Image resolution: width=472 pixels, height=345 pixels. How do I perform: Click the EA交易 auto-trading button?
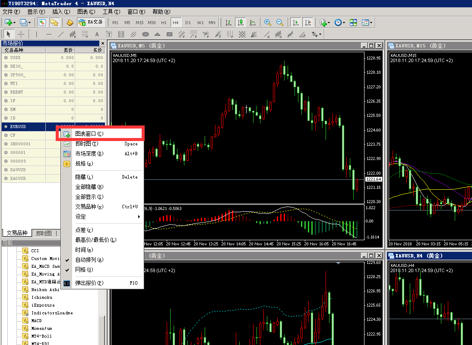tap(91, 22)
